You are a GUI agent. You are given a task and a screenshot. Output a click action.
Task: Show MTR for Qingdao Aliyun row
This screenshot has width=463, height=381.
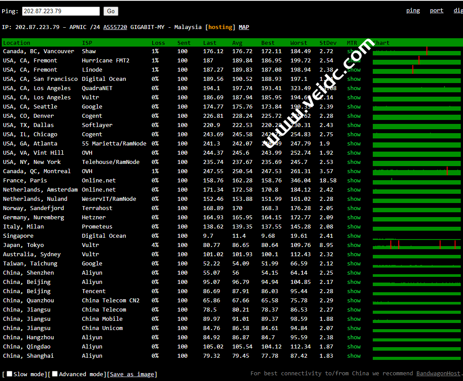click(x=354, y=346)
